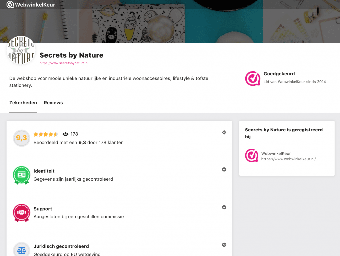This screenshot has height=256, width=340.
Task: Expand the rating details arrow
Action: tap(224, 133)
